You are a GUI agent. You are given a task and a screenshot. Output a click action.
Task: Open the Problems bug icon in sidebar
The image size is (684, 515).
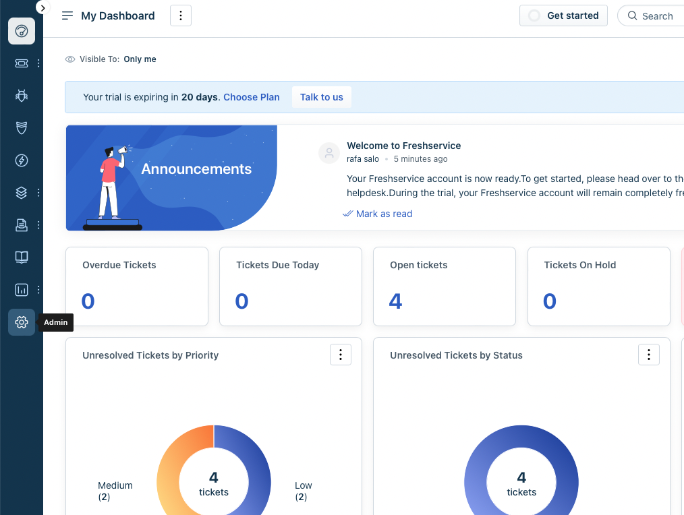[x=22, y=96]
